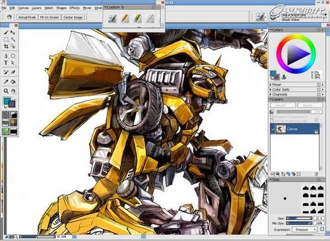Click the hand tool icon on the property bar
Screen dimensions: 330x241
pyautogui.click(x=9, y=17)
